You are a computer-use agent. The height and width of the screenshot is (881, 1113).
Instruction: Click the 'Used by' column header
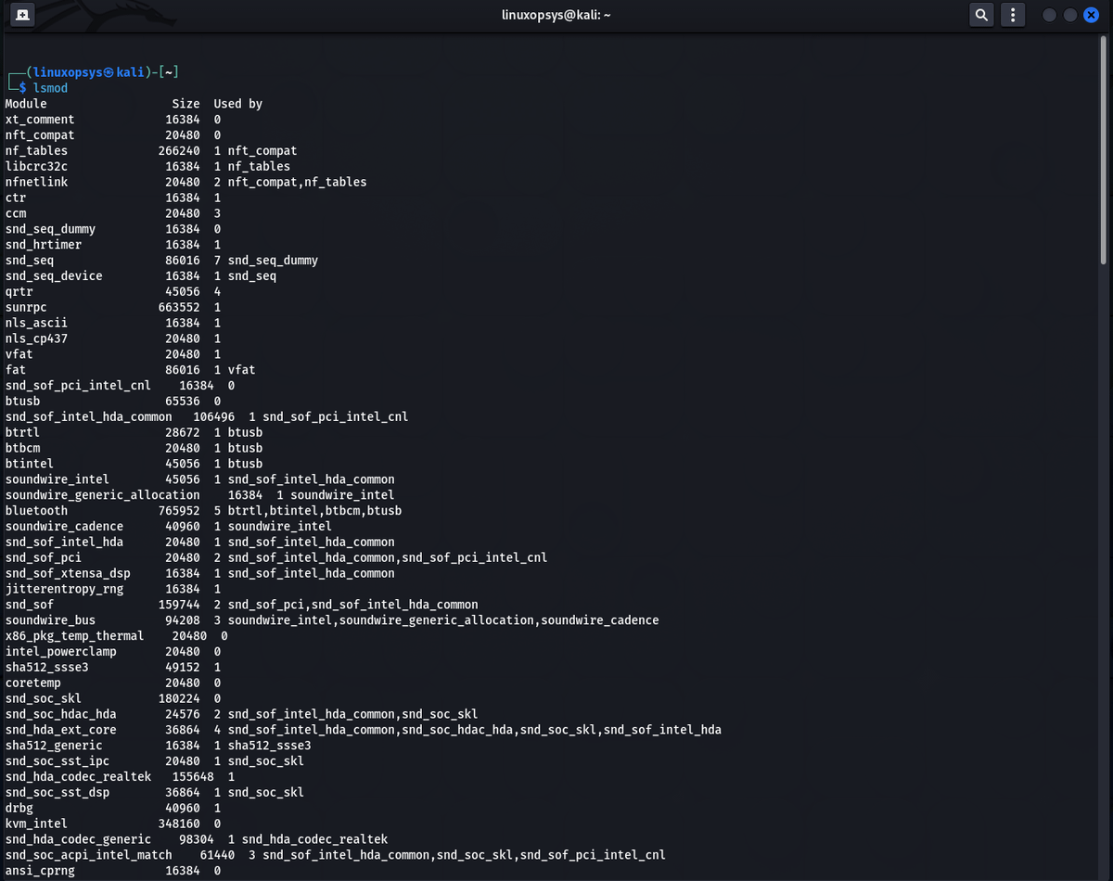coord(237,104)
